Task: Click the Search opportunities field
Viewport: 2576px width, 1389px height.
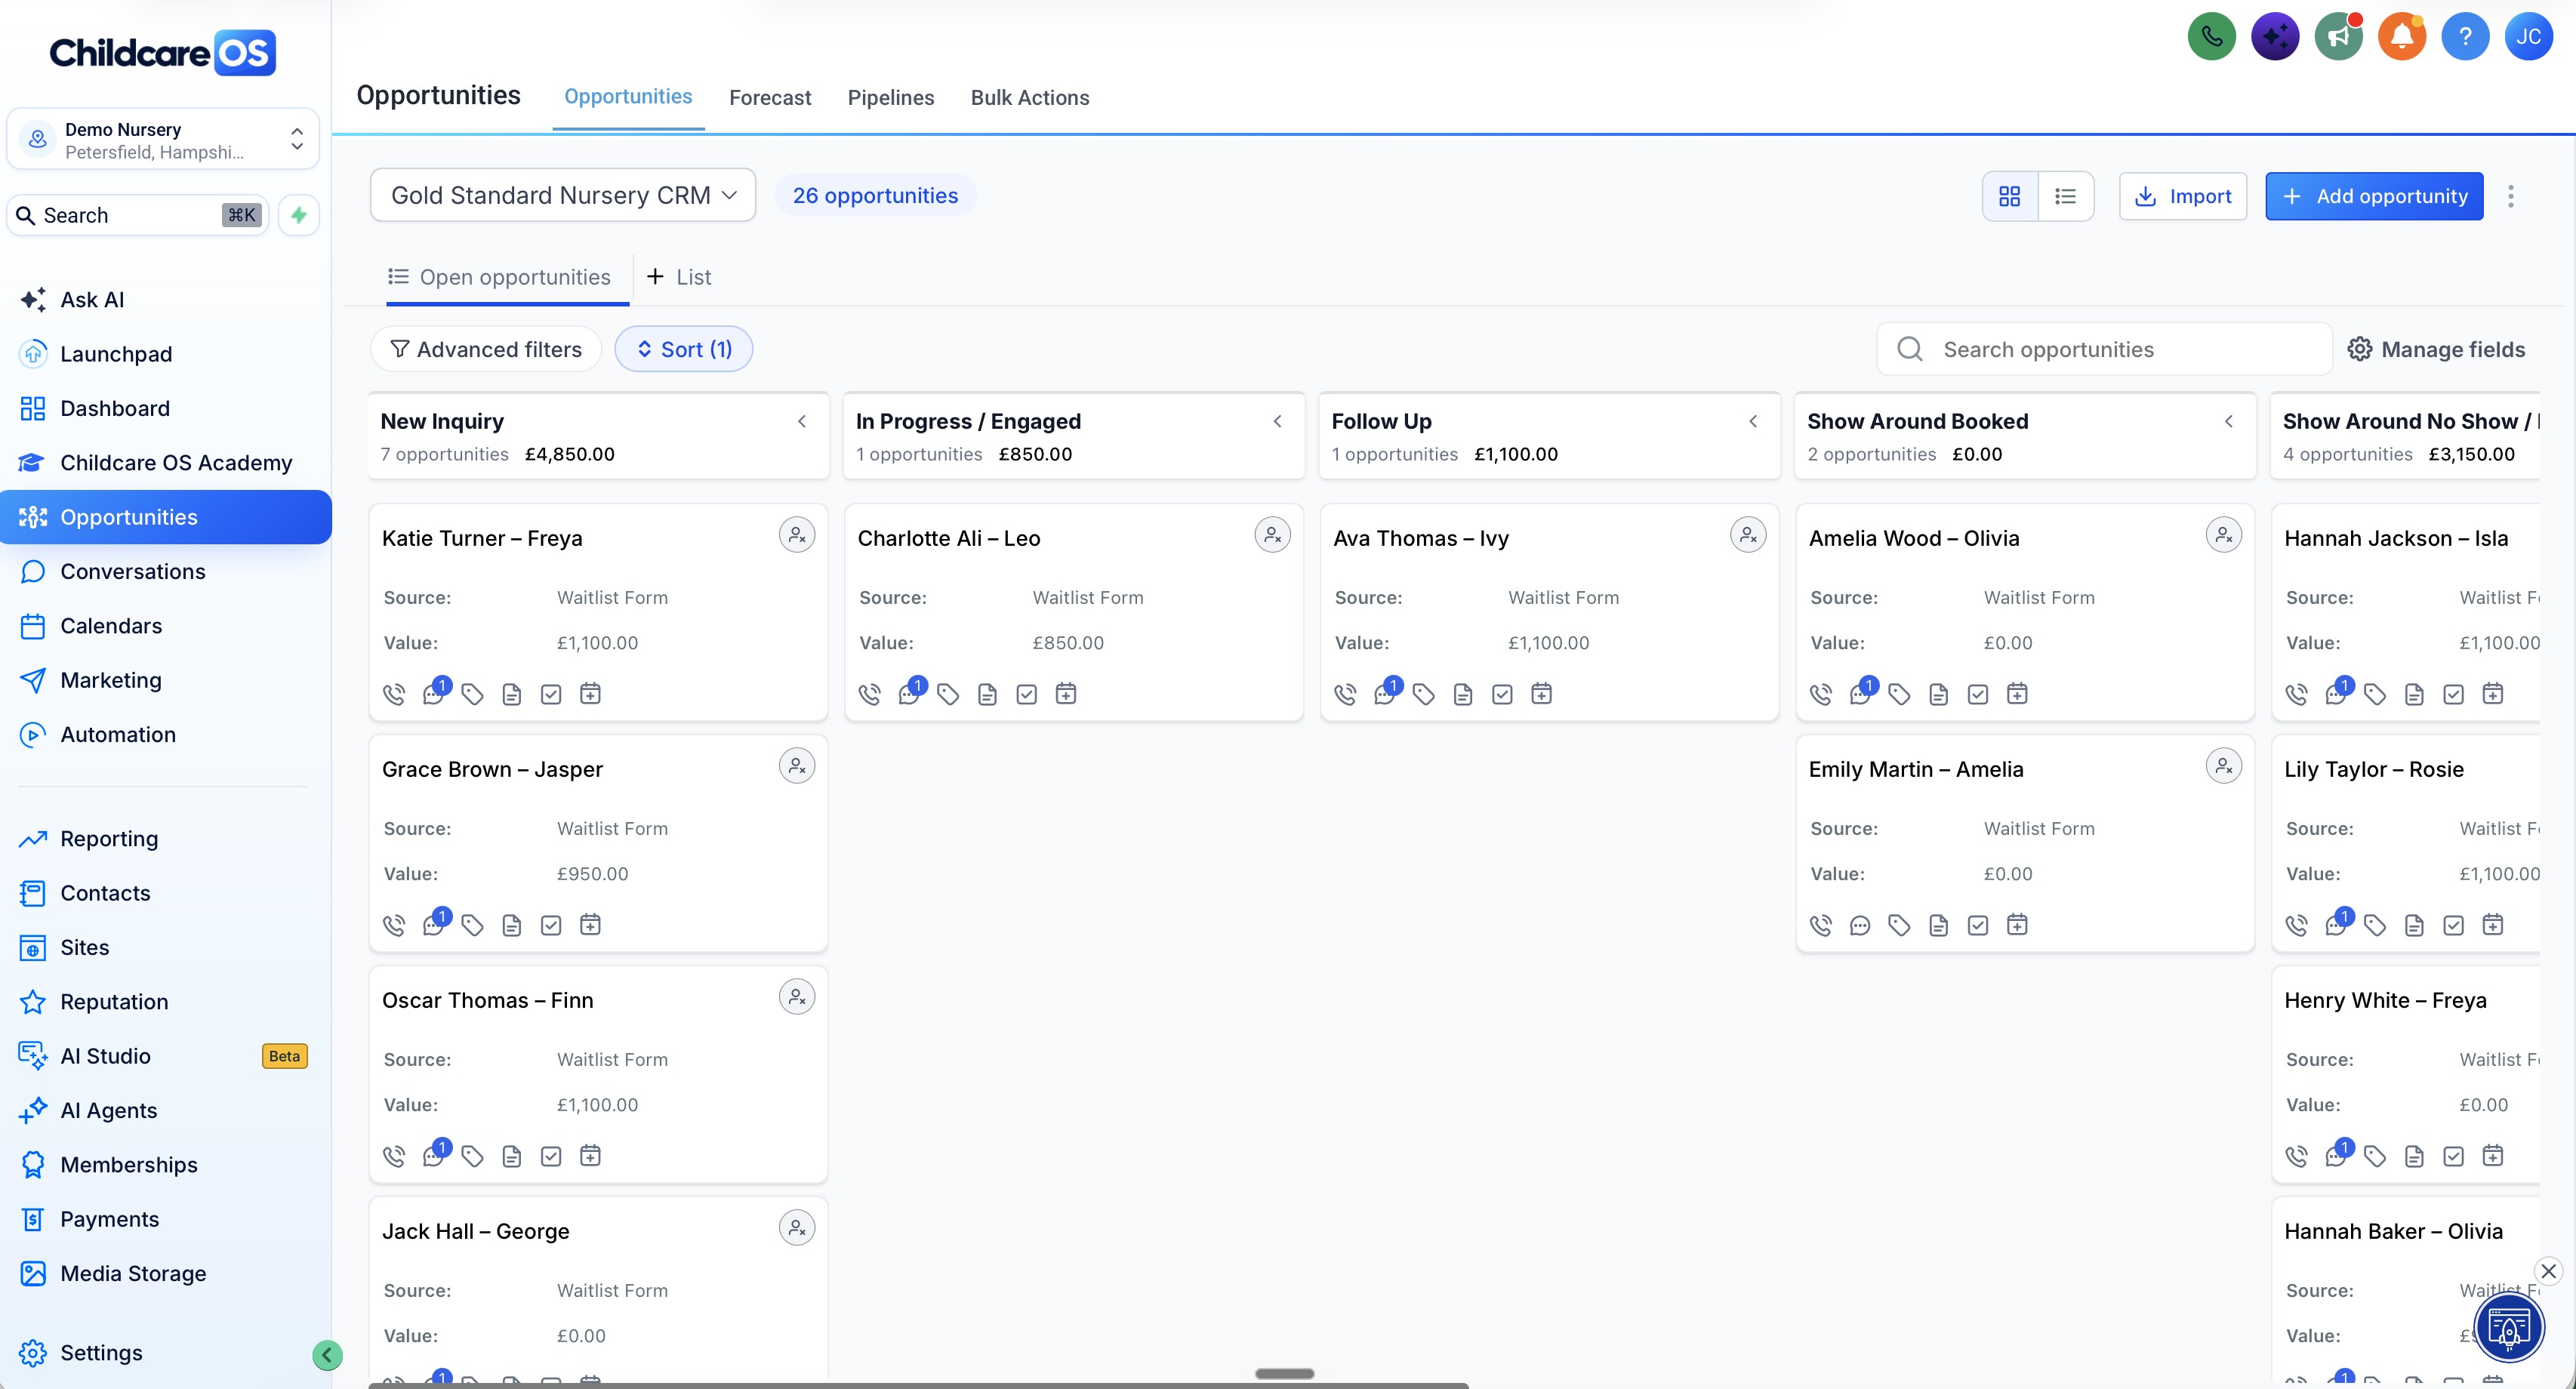Action: 2103,349
